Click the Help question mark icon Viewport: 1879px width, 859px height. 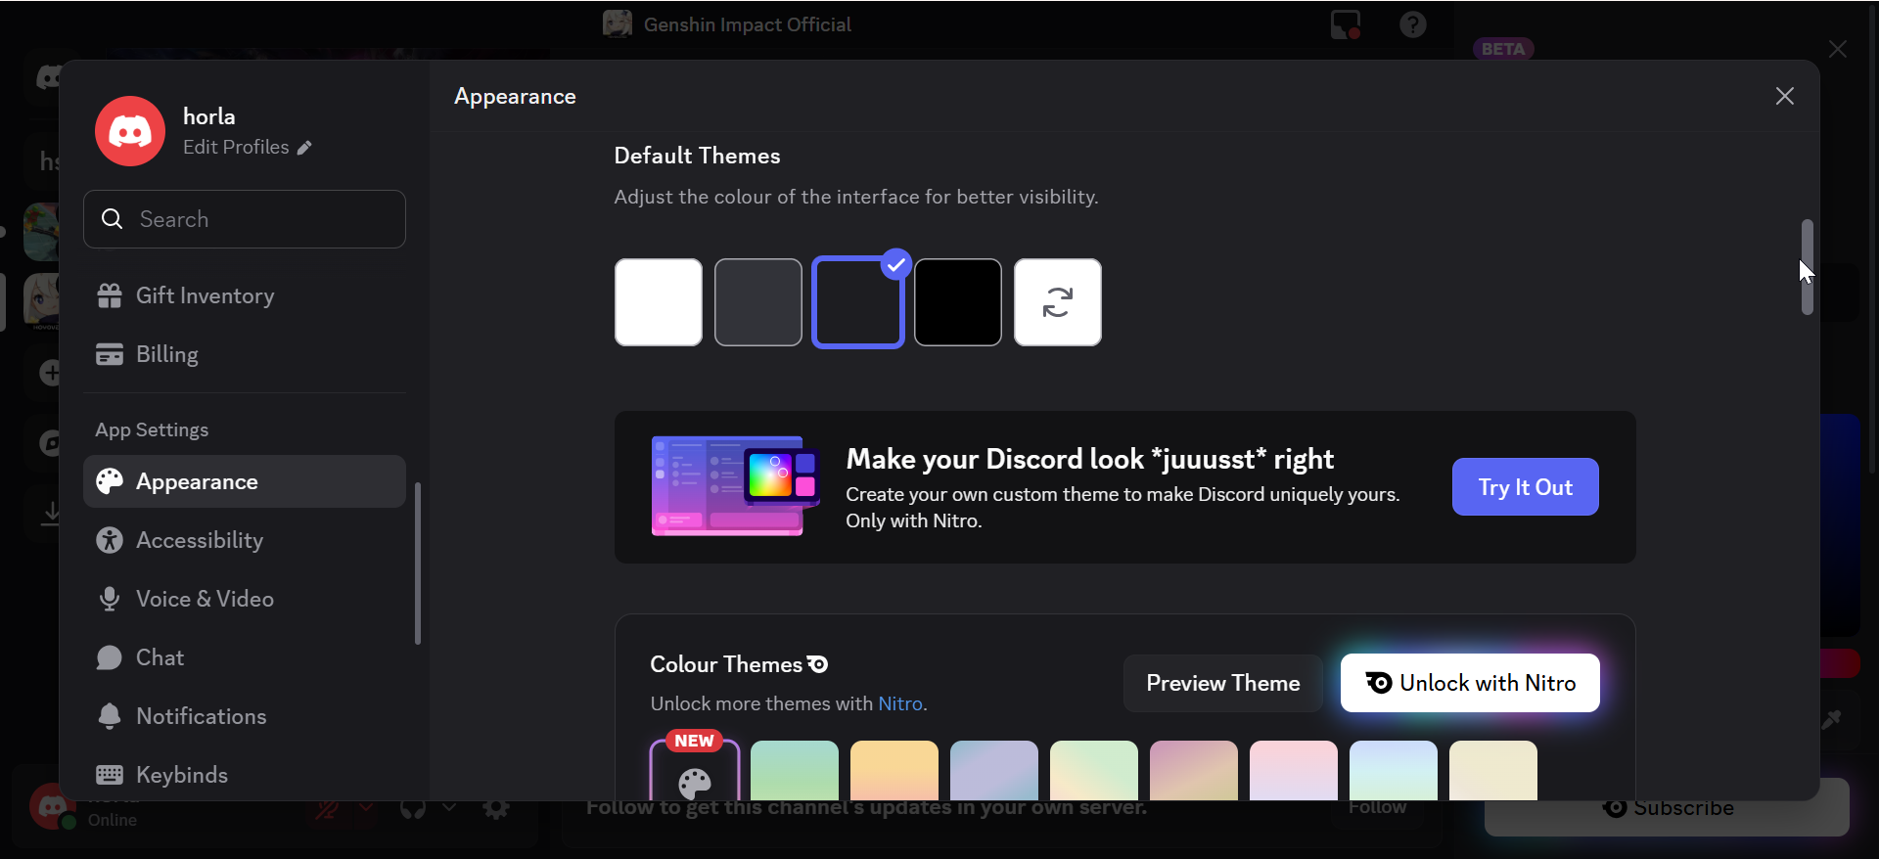click(1413, 24)
